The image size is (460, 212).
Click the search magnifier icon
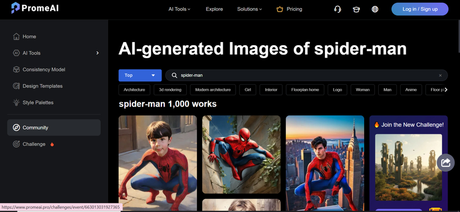(x=174, y=75)
